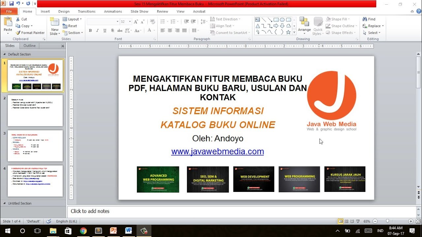Click the Decrease Font Size icon
The image size is (422, 237).
coord(143,21)
